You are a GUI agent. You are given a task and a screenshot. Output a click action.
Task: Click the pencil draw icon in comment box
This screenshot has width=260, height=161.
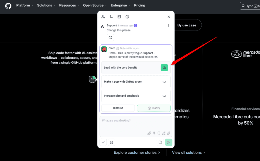(x=164, y=133)
